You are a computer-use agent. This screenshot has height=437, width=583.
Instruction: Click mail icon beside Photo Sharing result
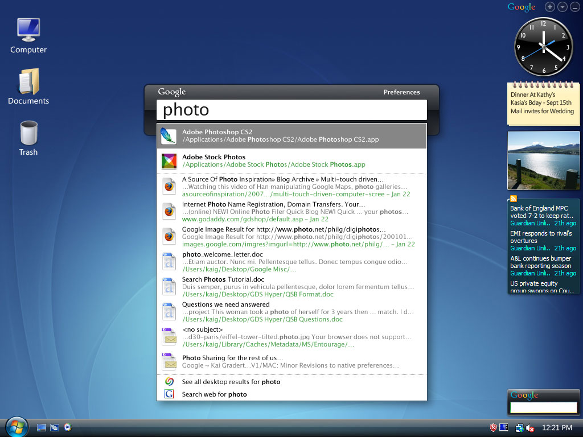[x=169, y=361]
